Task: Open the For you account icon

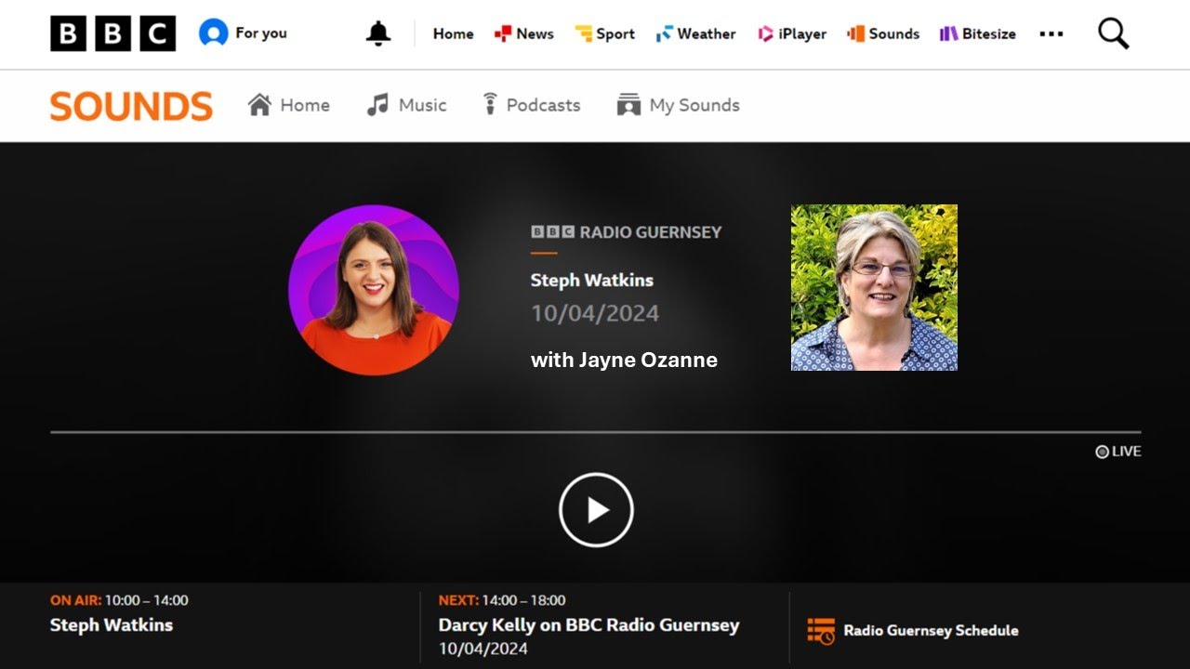Action: click(x=213, y=33)
